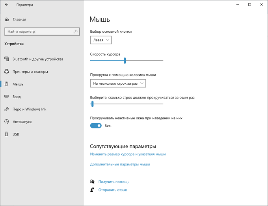Viewport: 268px width, 206px height.
Task: Click the Получить помощь help icon
Action: pyautogui.click(x=92, y=182)
